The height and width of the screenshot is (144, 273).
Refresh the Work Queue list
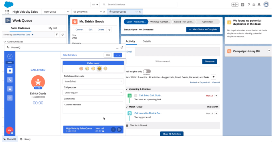(x=63, y=35)
